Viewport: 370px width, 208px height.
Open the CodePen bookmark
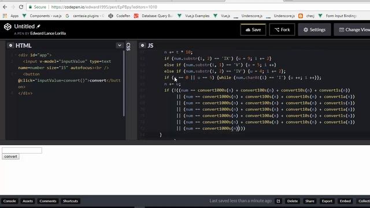120,16
